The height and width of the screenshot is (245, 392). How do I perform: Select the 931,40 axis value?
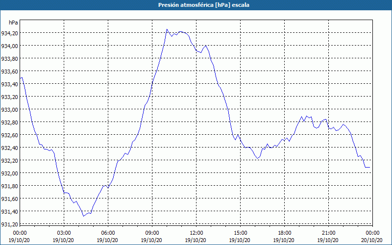click(x=9, y=212)
